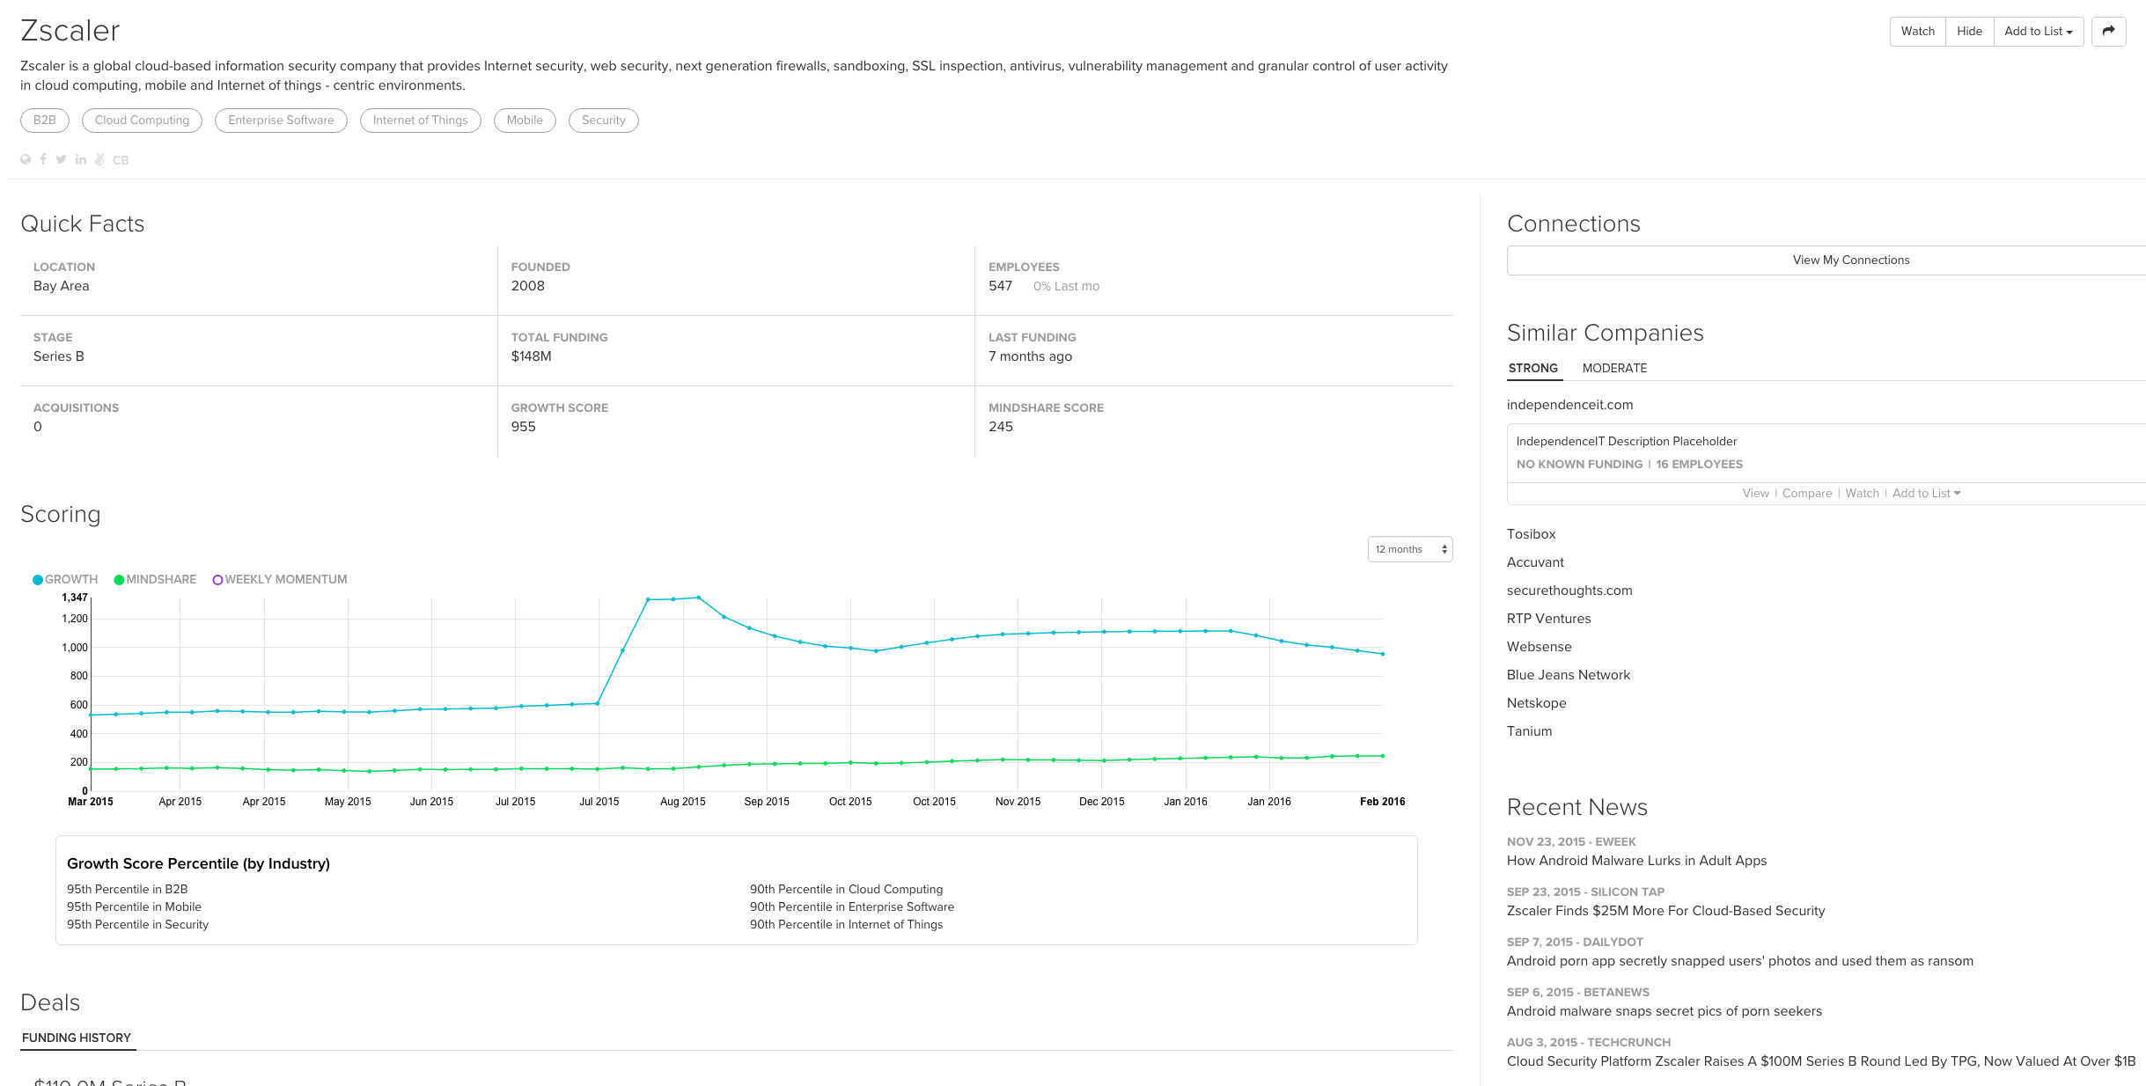Click the last growth data point Feb 2016
This screenshot has width=2146, height=1086.
tap(1383, 654)
